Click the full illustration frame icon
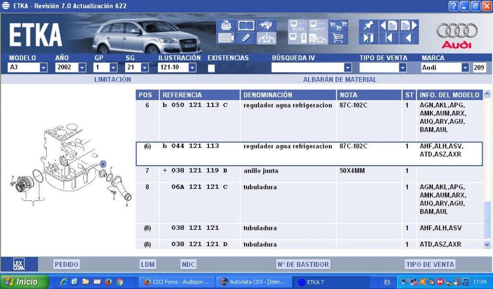Viewport: 493px width, 289px height. click(246, 26)
